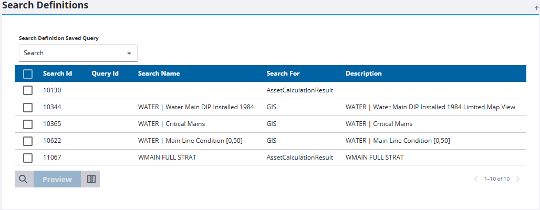The height and width of the screenshot is (210, 540).
Task: Check the box for search 10130
Action: coord(28,90)
